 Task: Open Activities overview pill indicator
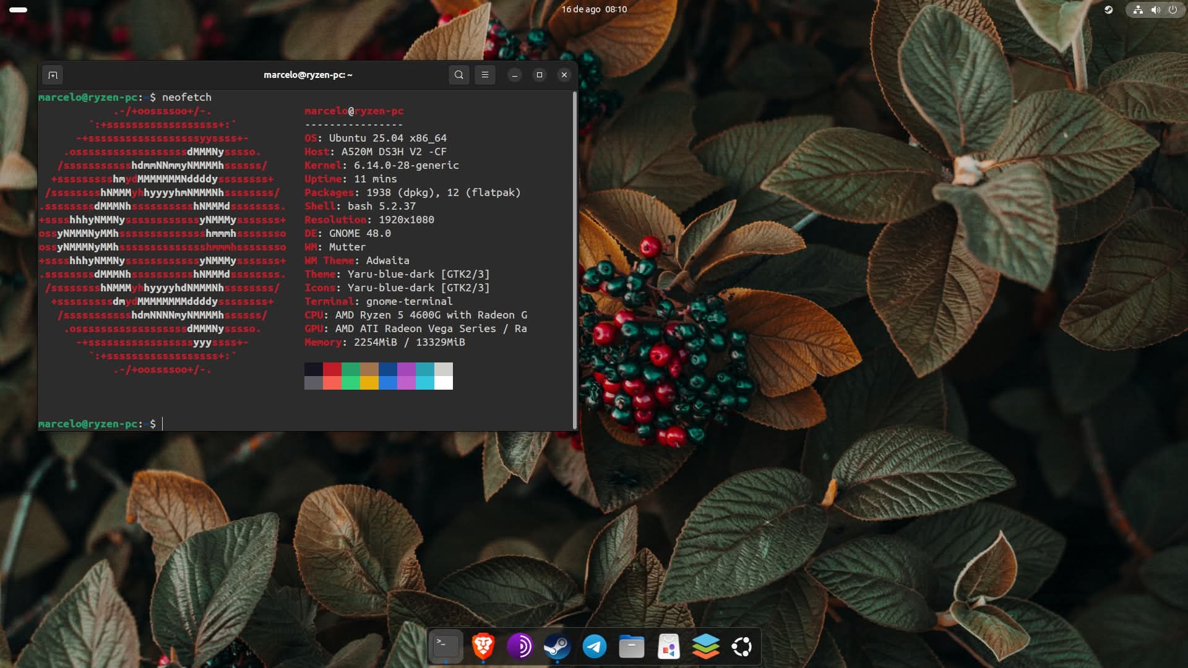(x=19, y=9)
